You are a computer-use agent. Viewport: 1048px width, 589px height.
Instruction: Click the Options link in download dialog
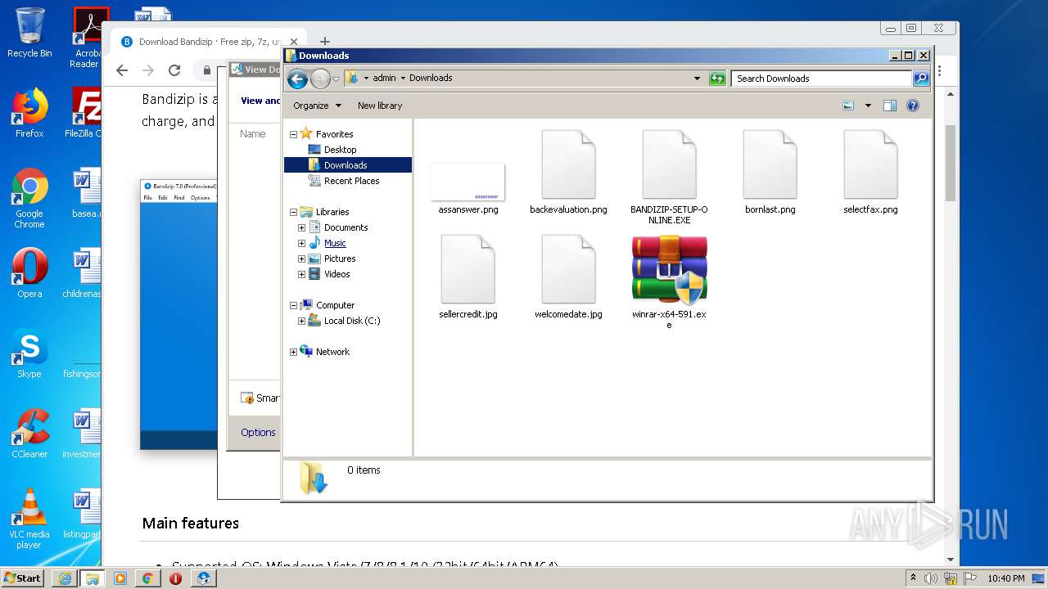click(x=258, y=432)
